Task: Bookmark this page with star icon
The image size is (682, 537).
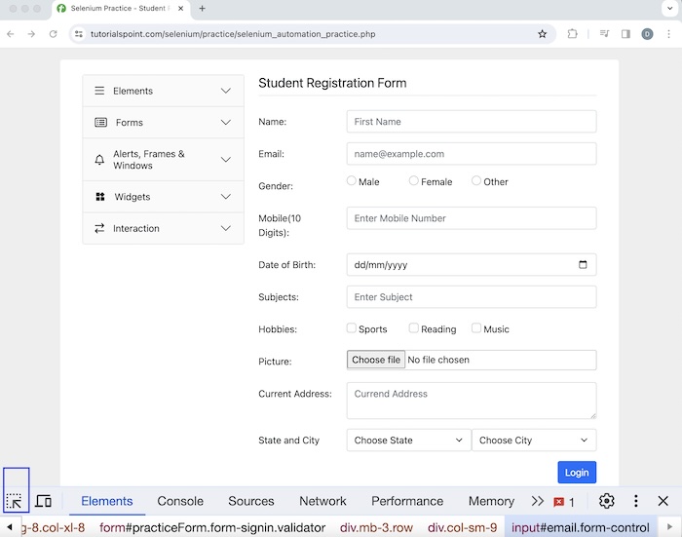Action: point(543,34)
